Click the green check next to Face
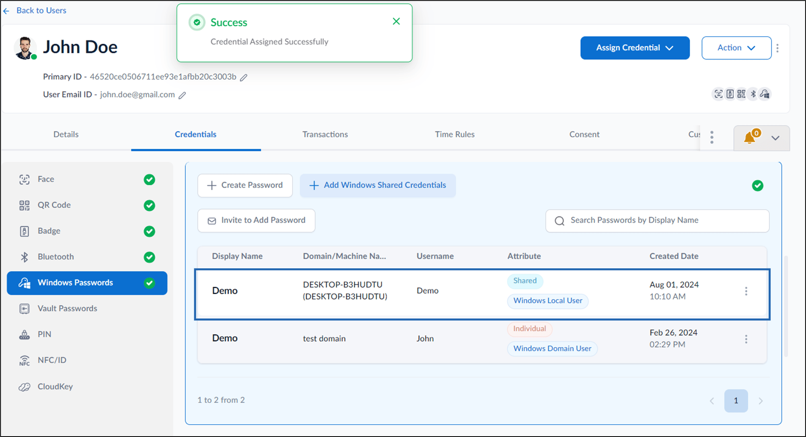This screenshot has width=806, height=437. tap(150, 179)
